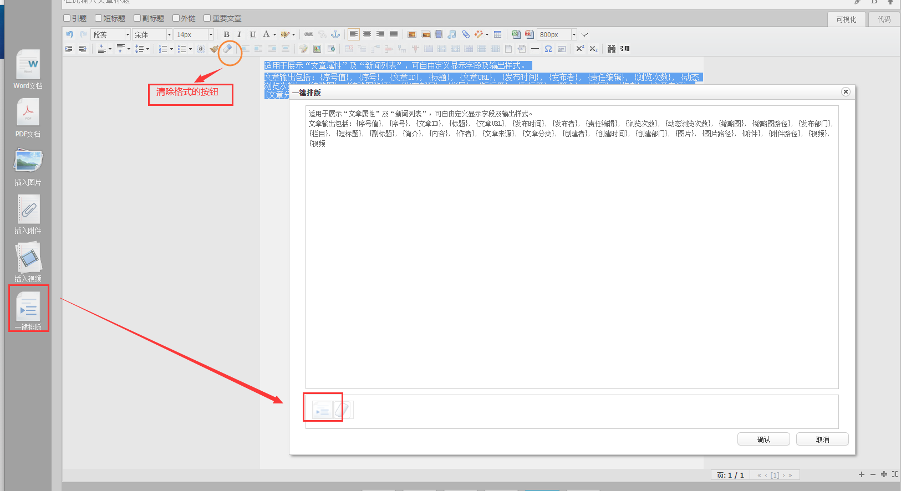
Task: Open the 段落 paragraph style dropdown
Action: pyautogui.click(x=128, y=34)
